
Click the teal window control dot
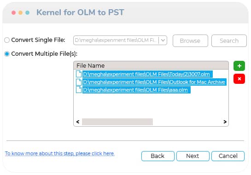(27, 12)
